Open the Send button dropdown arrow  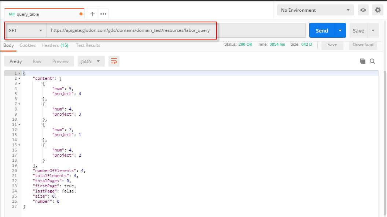pyautogui.click(x=340, y=31)
